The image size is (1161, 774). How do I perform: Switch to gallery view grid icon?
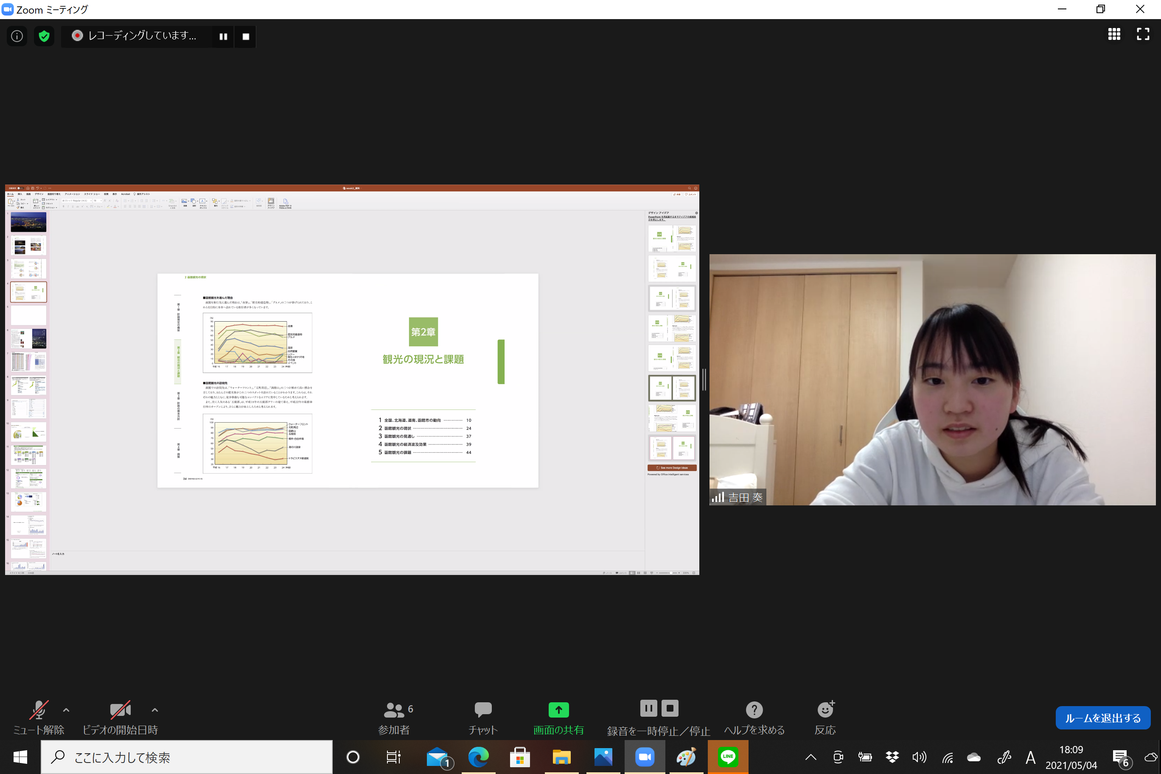pyautogui.click(x=1113, y=34)
